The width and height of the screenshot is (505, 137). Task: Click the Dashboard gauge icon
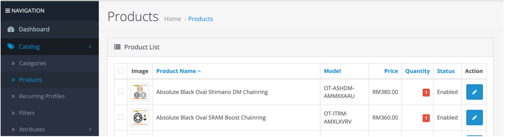click(11, 29)
